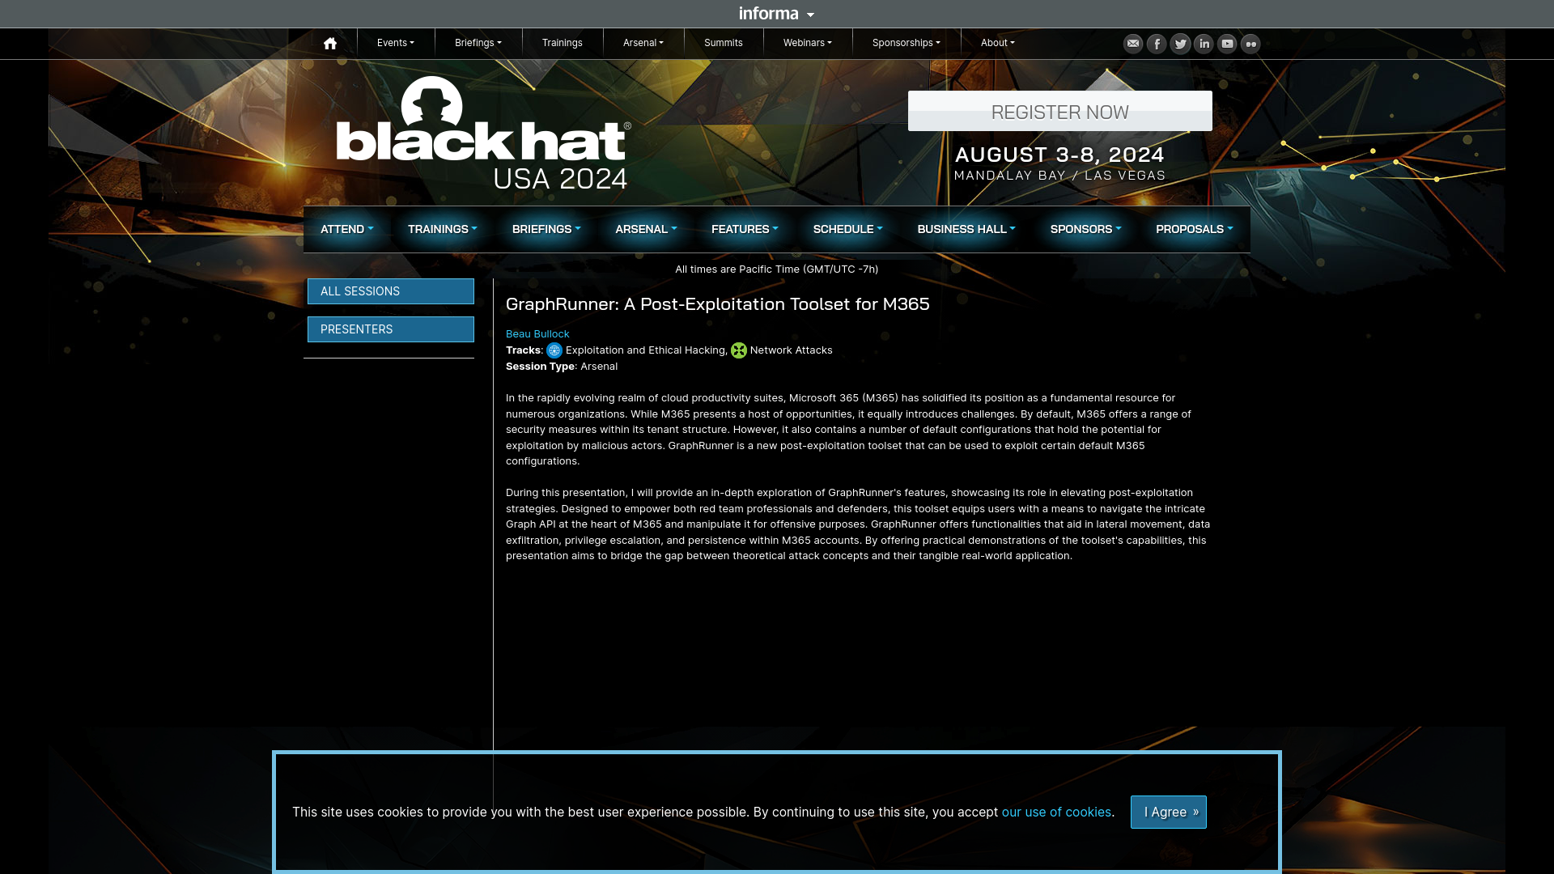Image resolution: width=1554 pixels, height=874 pixels.
Task: Expand the Arsenal top-bar dropdown
Action: point(643,43)
